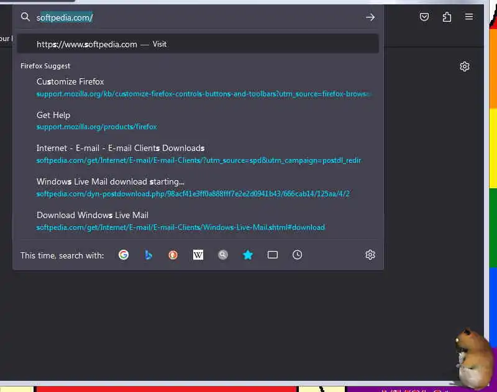This screenshot has width=497, height=392.
Task: Search this time with DuckDuckGo
Action: click(x=173, y=255)
